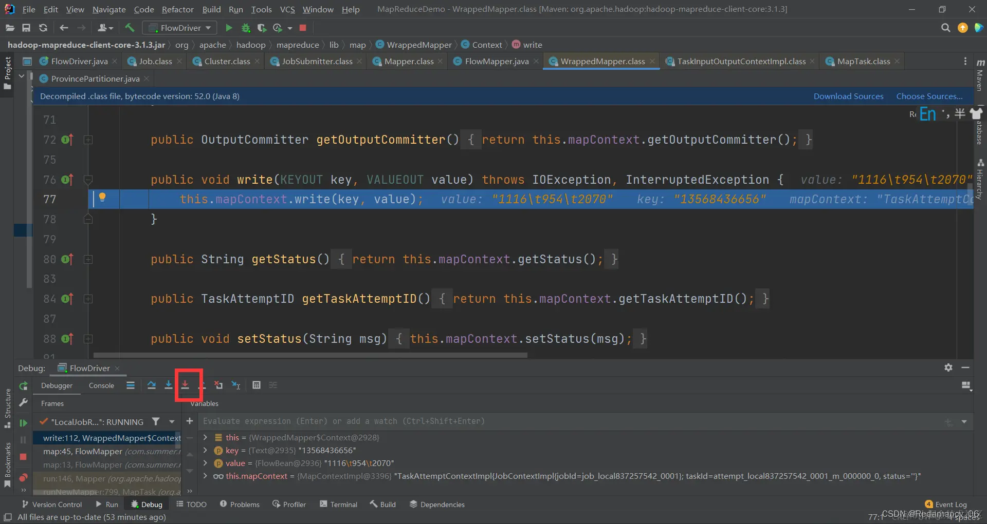Build the project with the hammer icon
The height and width of the screenshot is (524, 987).
click(x=130, y=28)
